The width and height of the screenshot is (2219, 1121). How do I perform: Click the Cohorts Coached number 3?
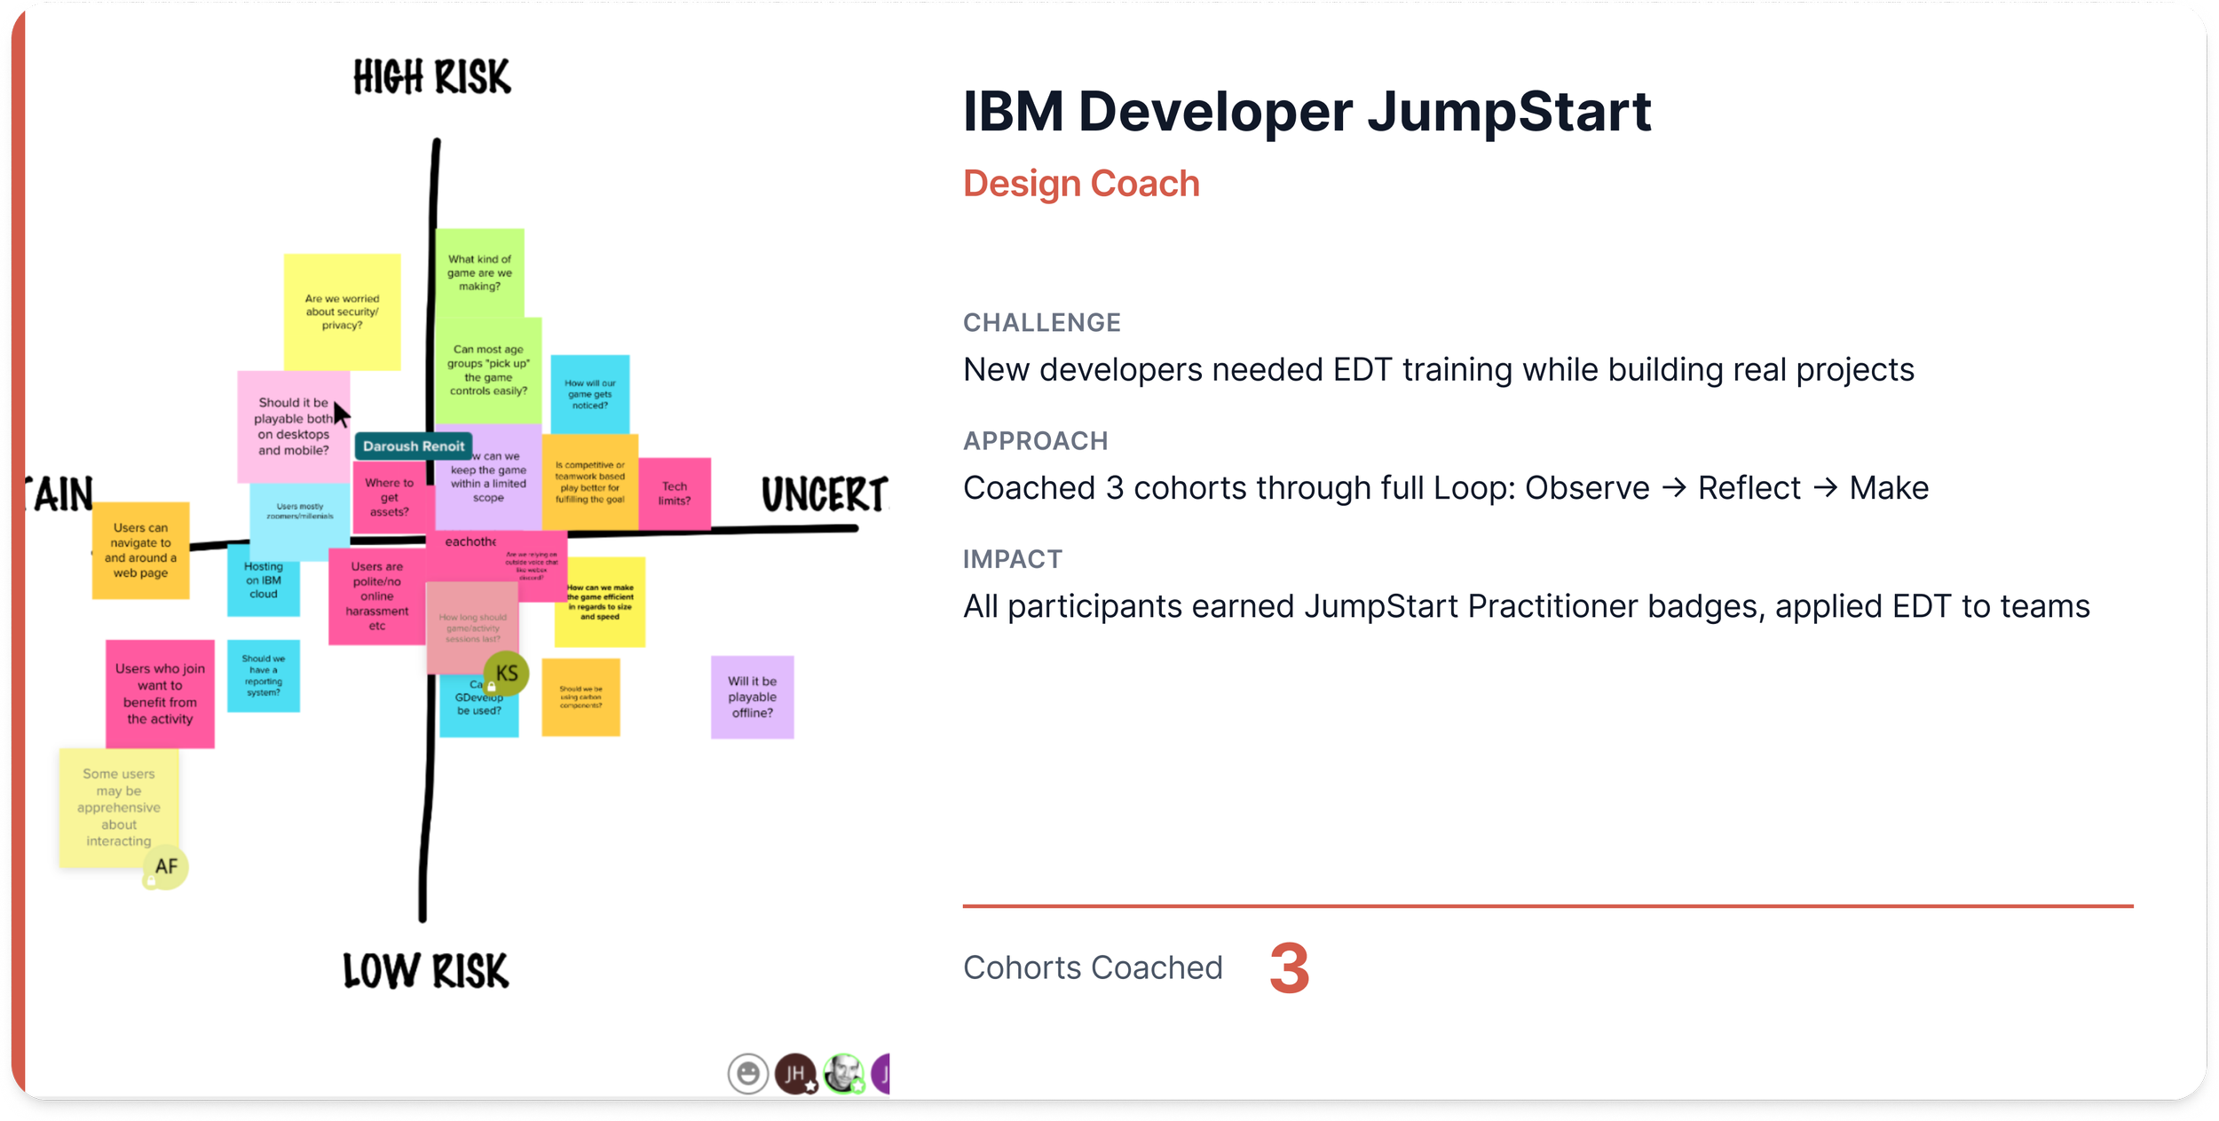point(1289,968)
